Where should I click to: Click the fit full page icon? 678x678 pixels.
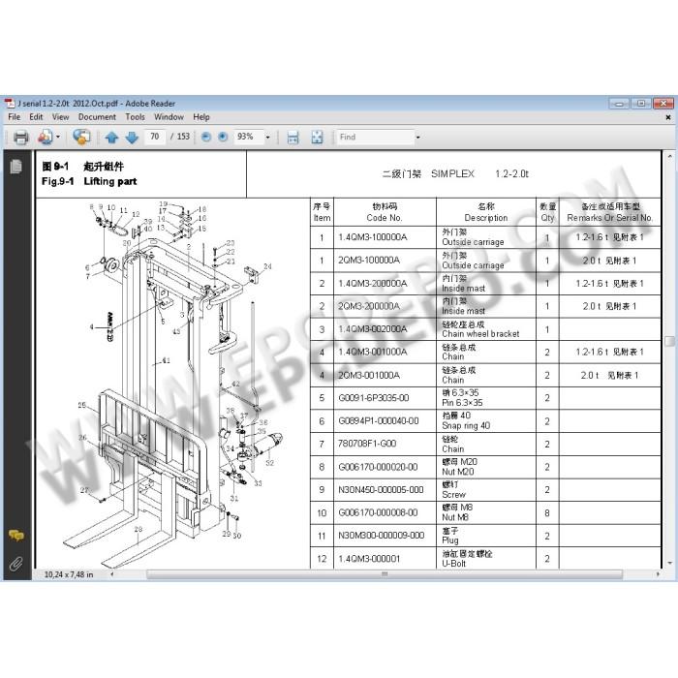(x=317, y=138)
